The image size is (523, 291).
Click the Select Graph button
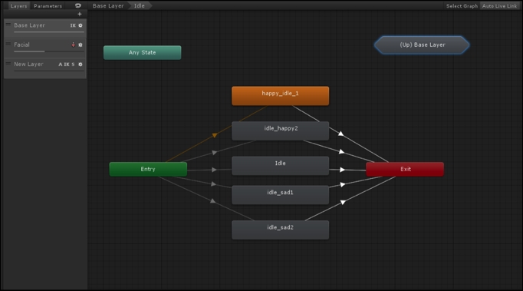click(x=462, y=5)
